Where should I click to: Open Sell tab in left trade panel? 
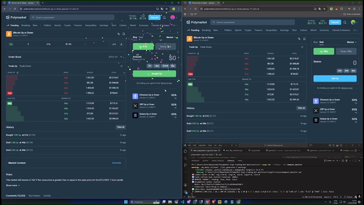click(x=141, y=37)
